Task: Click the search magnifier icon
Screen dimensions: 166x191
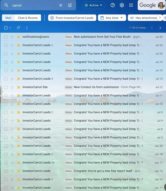Action: (6, 5)
